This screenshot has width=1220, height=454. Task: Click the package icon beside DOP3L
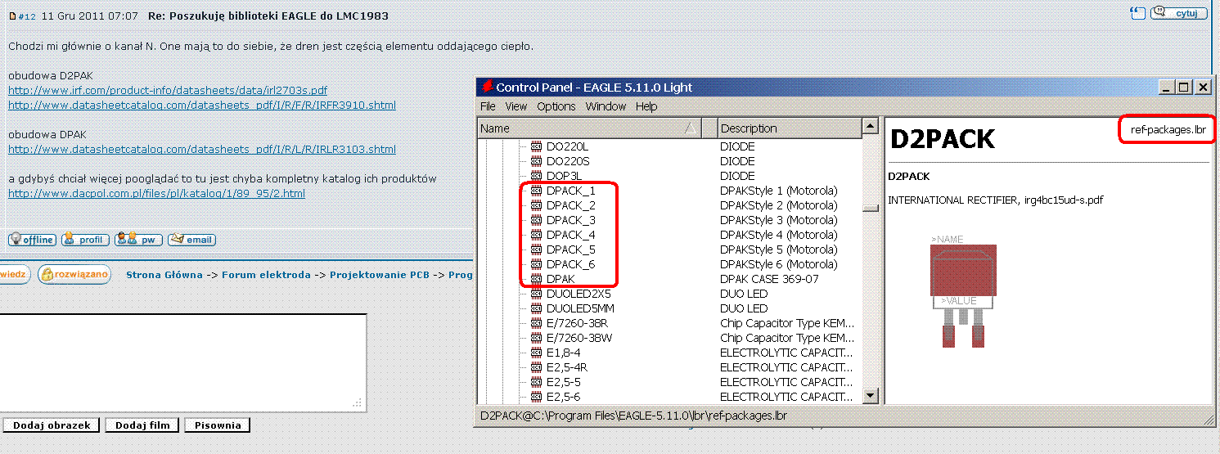click(x=537, y=176)
